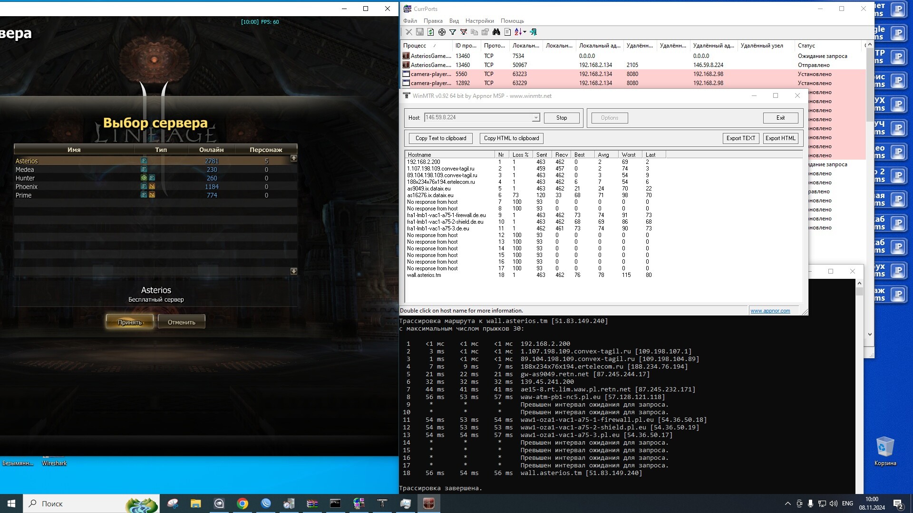Show hidden tray icons chevron
The image size is (913, 513).
[x=787, y=503]
